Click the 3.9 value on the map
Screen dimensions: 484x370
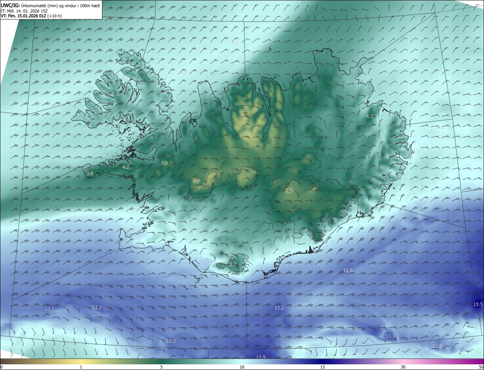[x=164, y=163]
